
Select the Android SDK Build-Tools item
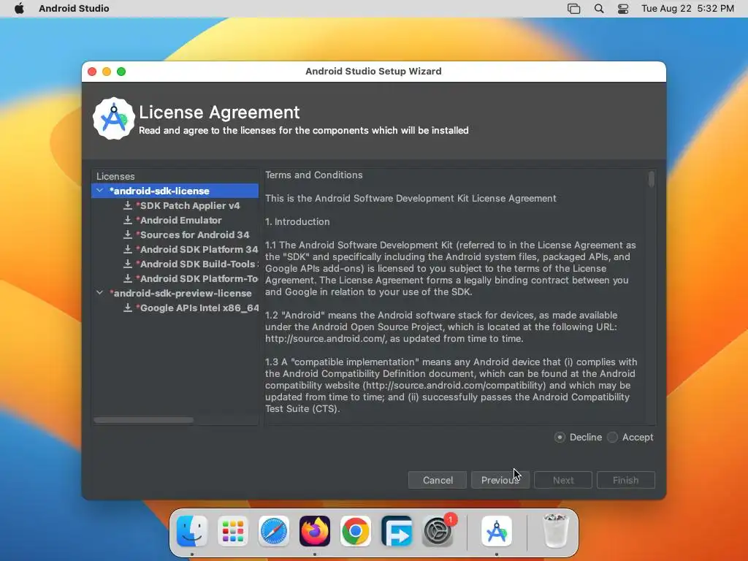(175, 264)
